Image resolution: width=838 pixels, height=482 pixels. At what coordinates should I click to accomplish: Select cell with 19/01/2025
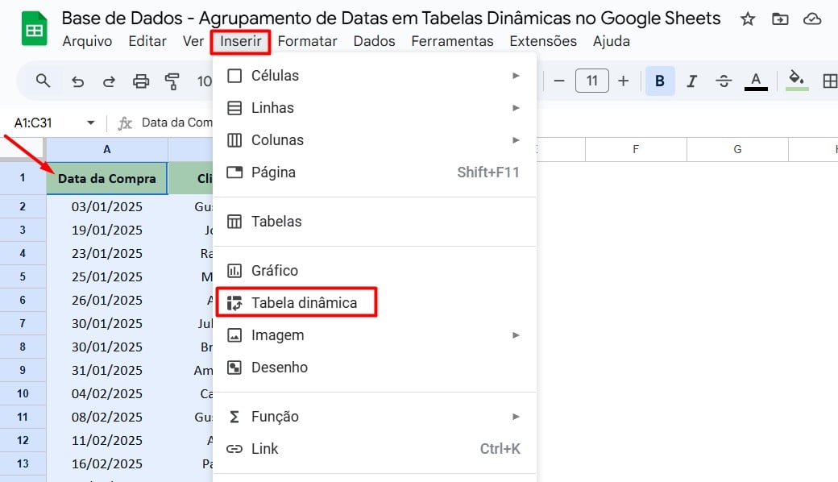(107, 230)
